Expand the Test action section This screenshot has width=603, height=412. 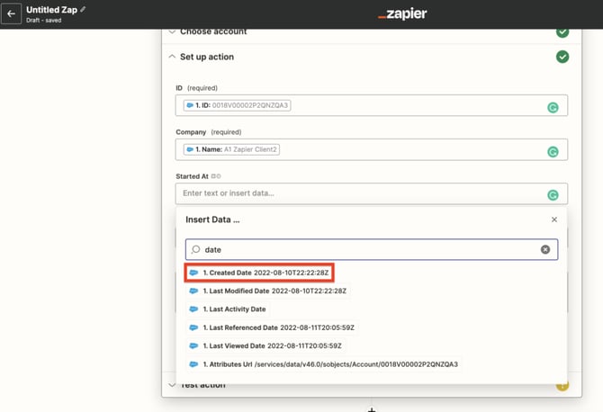click(172, 385)
